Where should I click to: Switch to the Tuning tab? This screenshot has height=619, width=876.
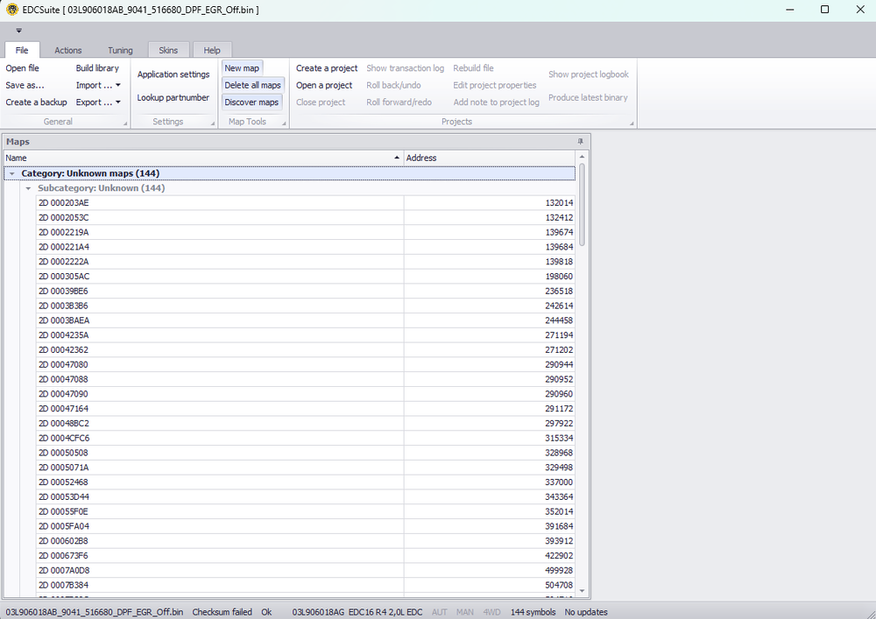click(120, 50)
